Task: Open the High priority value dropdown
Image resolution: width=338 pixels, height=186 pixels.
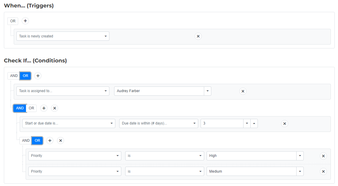Action: (300, 156)
